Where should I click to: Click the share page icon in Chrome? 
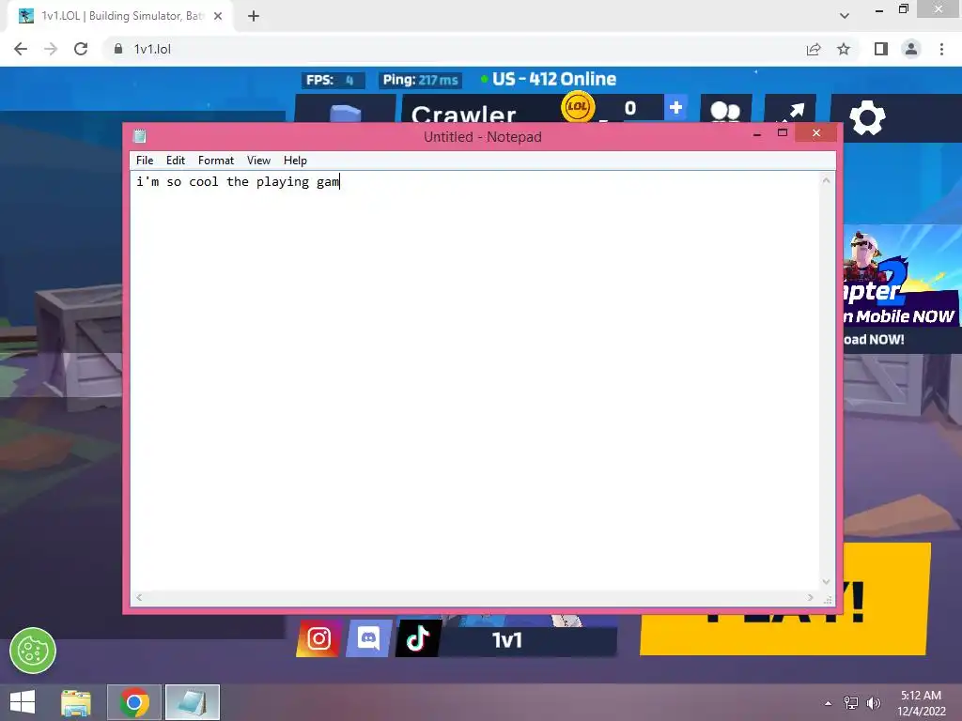[814, 49]
